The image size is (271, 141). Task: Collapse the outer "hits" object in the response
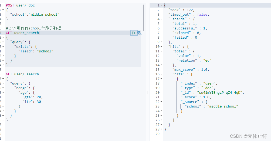pos(161,47)
